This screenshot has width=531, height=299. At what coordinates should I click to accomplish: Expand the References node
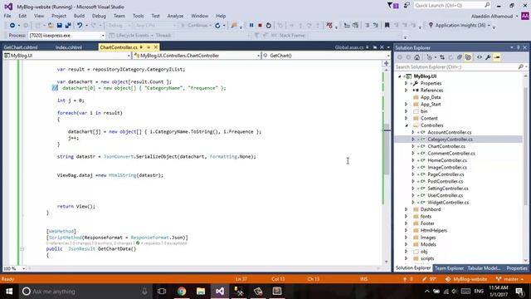406,91
